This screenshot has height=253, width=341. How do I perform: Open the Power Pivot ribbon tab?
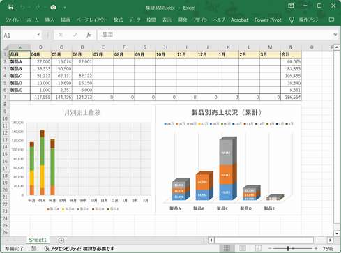[268, 20]
